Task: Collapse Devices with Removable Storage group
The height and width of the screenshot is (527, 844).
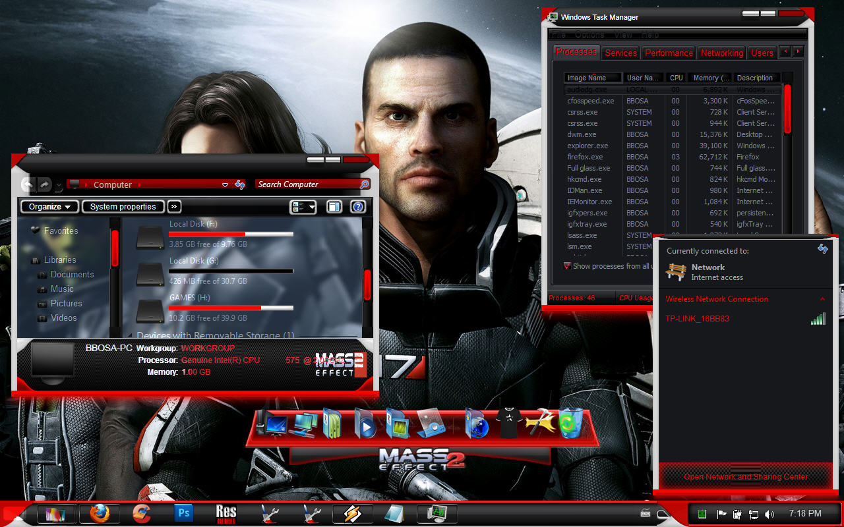Action: 130,336
